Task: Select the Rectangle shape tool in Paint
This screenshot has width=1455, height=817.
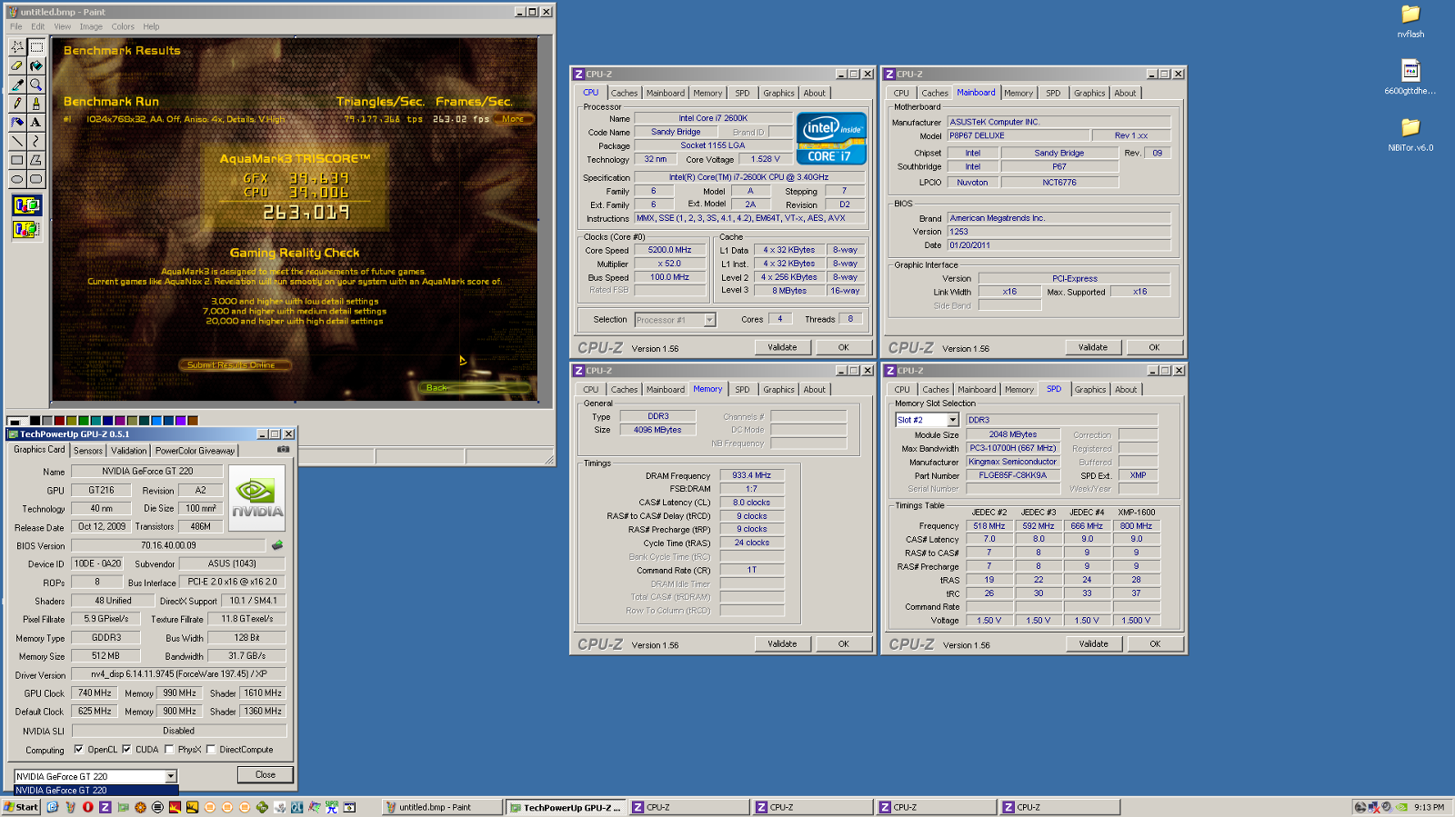Action: coord(17,160)
